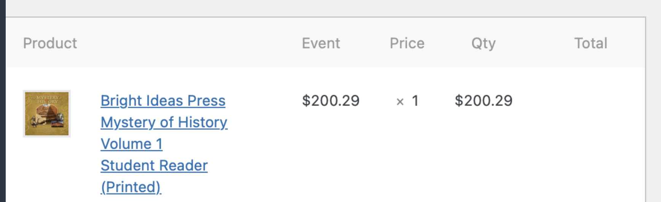This screenshot has width=661, height=202.
Task: Follow the "Mystery of History" link line
Action: point(164,122)
